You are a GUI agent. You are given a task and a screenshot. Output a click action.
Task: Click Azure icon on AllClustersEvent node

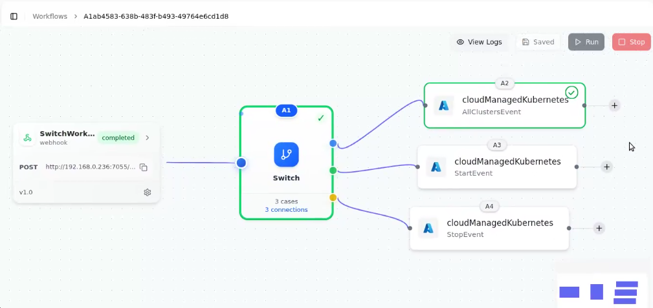pos(444,105)
